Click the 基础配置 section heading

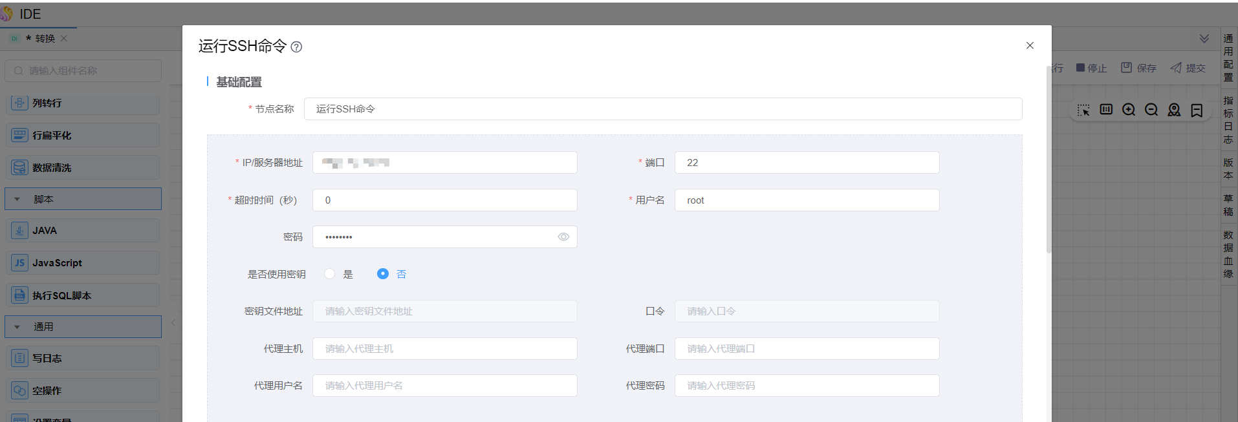(x=239, y=82)
